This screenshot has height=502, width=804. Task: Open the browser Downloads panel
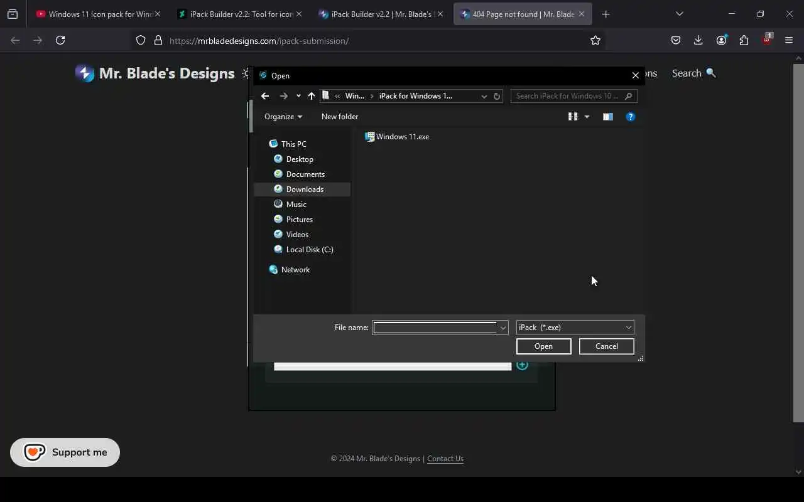click(698, 40)
